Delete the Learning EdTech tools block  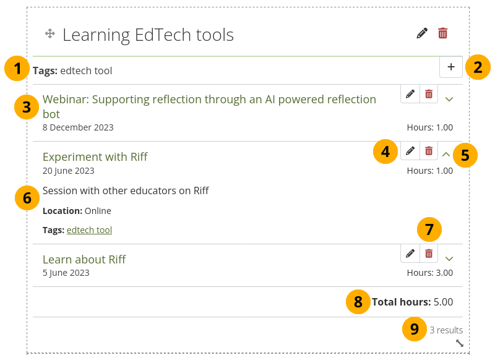coord(442,33)
